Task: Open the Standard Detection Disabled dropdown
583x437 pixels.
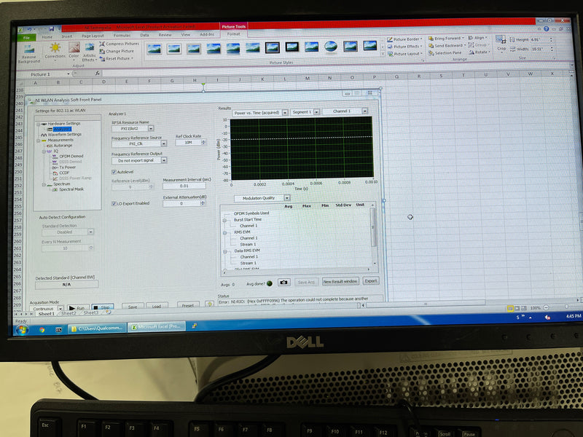Action: click(90, 232)
